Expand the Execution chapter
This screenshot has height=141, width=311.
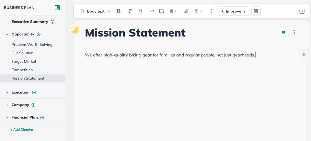pos(7,92)
